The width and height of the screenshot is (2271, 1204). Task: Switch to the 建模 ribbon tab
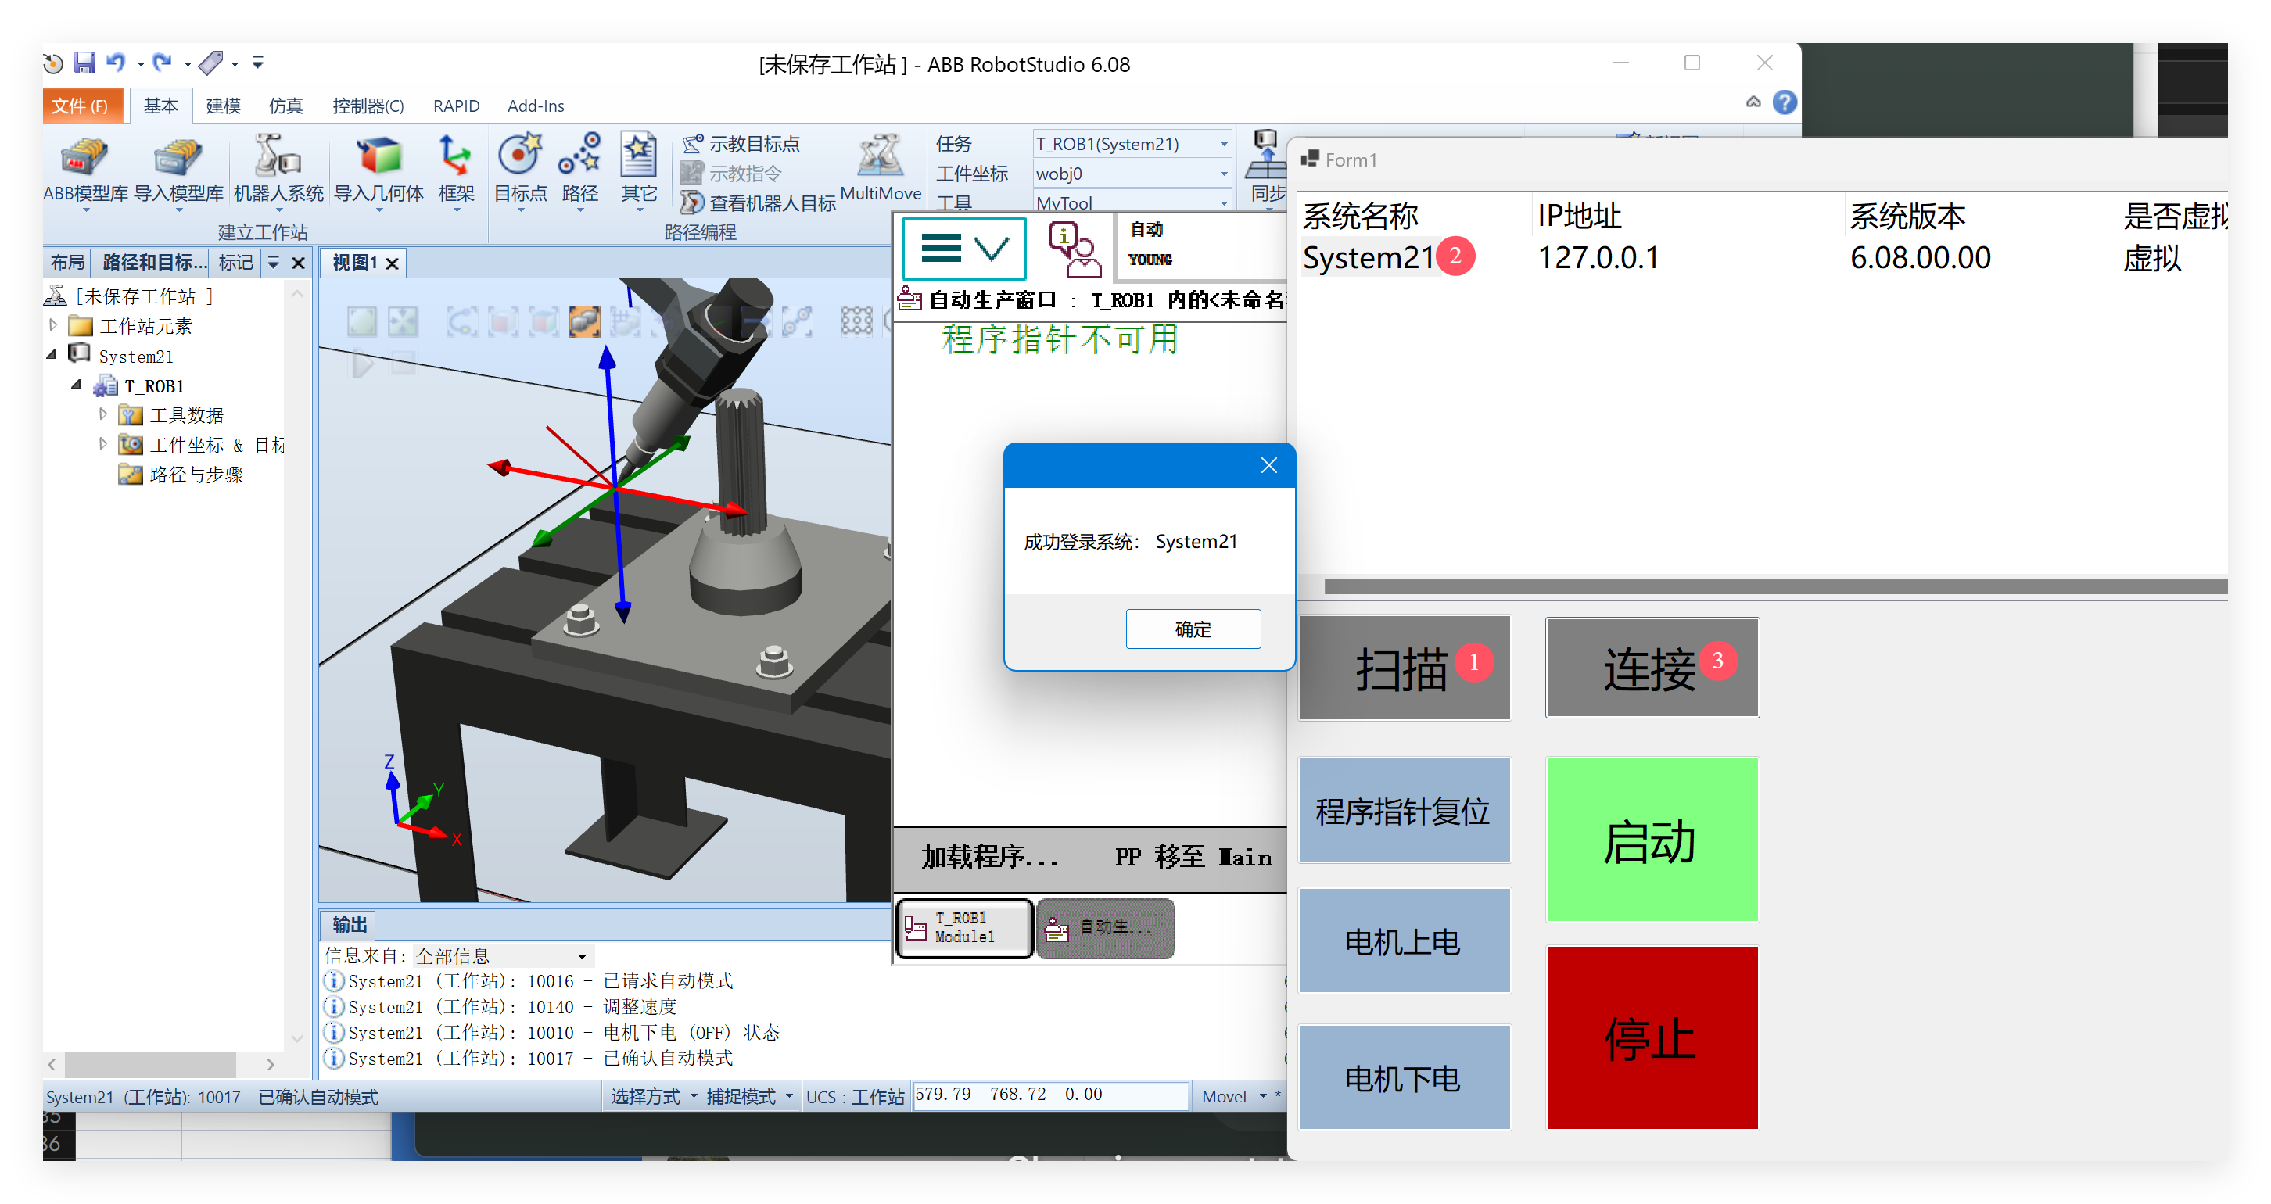point(222,106)
